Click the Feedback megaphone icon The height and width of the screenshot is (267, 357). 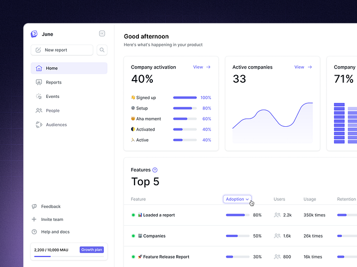pyautogui.click(x=35, y=206)
